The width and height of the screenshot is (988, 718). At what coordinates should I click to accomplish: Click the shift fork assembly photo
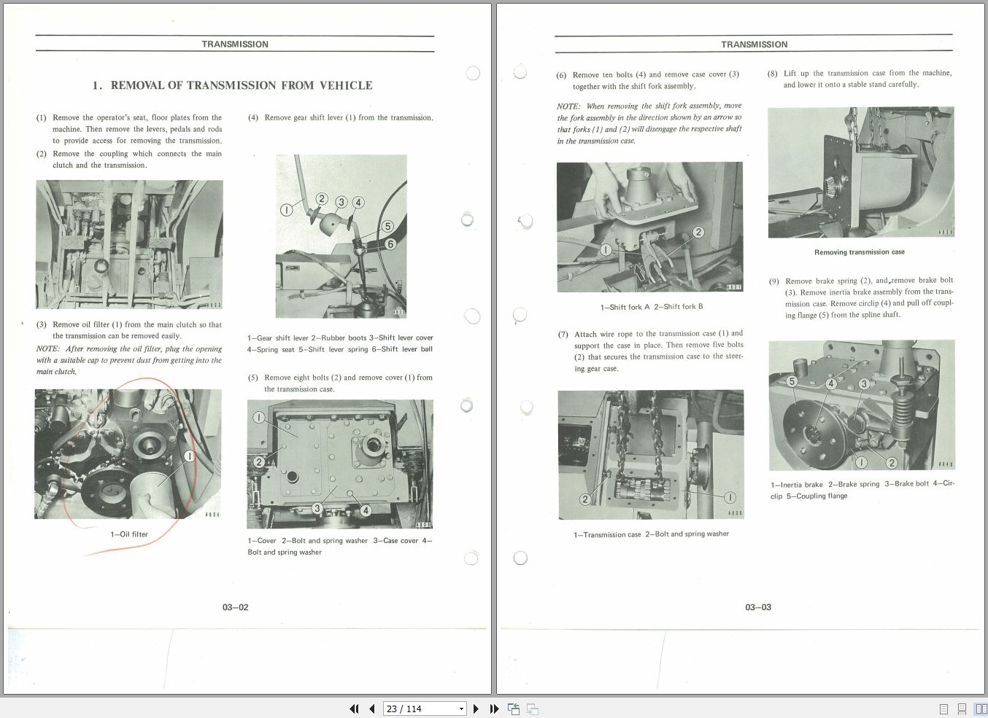click(649, 227)
